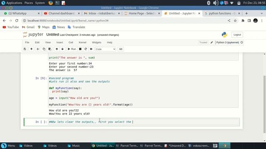
Task: Click the pencil edit-mode icon
Action: [212, 42]
